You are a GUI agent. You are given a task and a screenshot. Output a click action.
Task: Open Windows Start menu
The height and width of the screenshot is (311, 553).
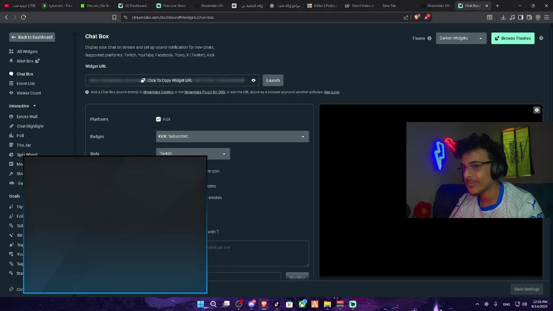point(200,304)
